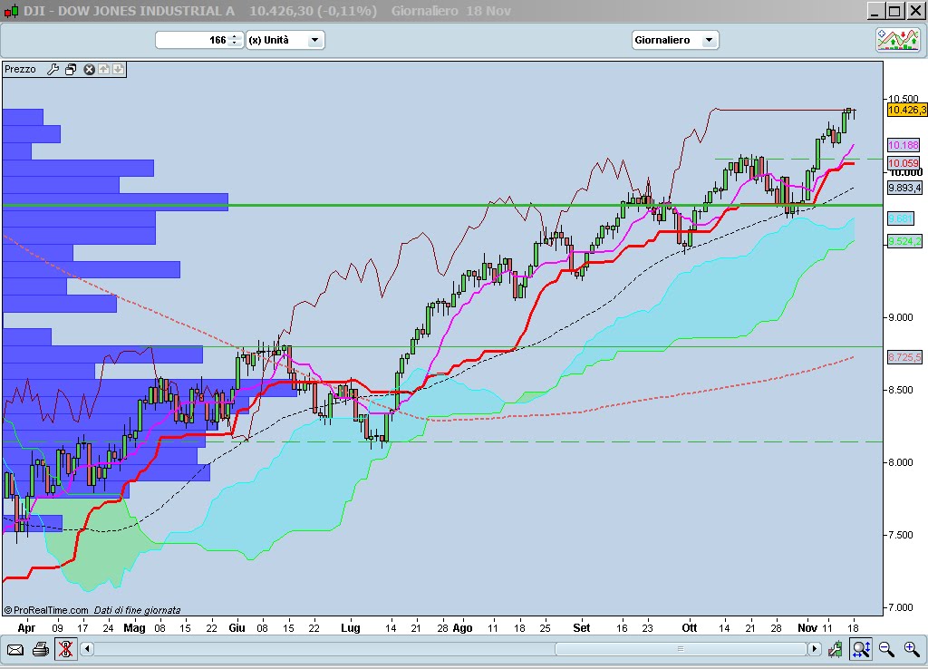Print the chart with printer icon
The width and height of the screenshot is (928, 669).
click(x=40, y=649)
